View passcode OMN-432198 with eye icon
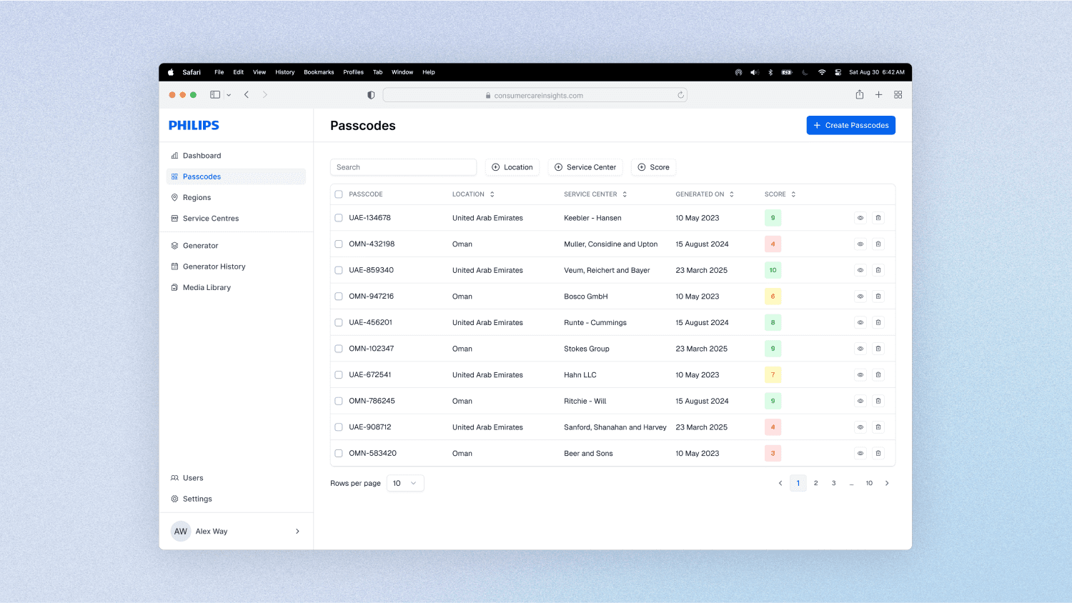 [x=860, y=244]
